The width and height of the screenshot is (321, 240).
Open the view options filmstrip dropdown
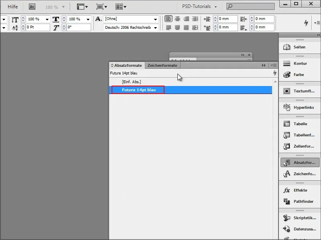[x=82, y=7]
